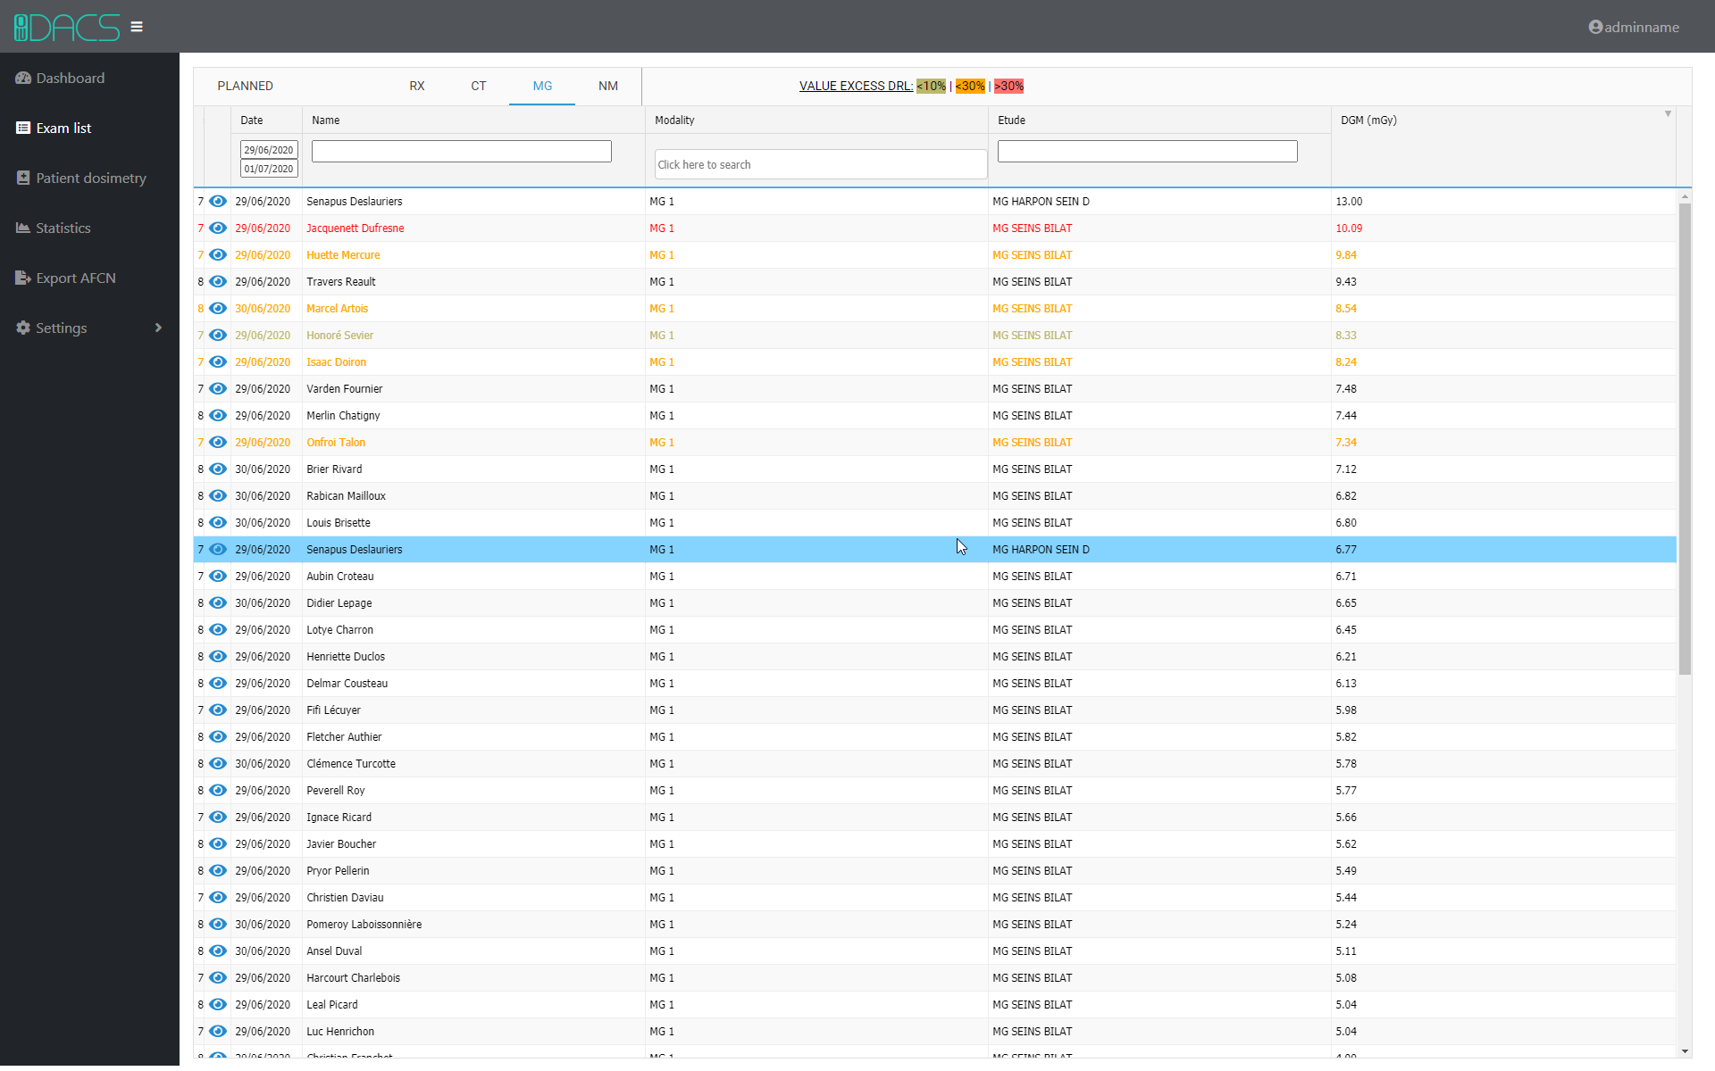Focus the Name filter input field
Screen dimensions: 1715x1071
pos(461,152)
